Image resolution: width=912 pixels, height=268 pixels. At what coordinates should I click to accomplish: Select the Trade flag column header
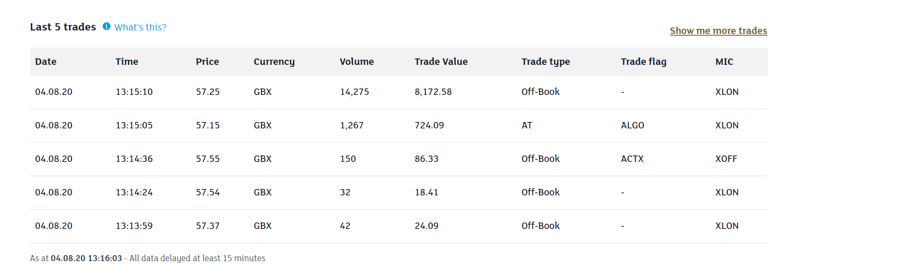pyautogui.click(x=643, y=62)
